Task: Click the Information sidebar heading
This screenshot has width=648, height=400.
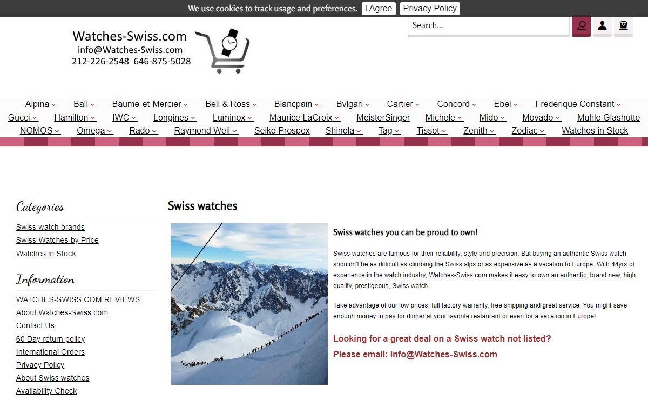Action: point(45,279)
